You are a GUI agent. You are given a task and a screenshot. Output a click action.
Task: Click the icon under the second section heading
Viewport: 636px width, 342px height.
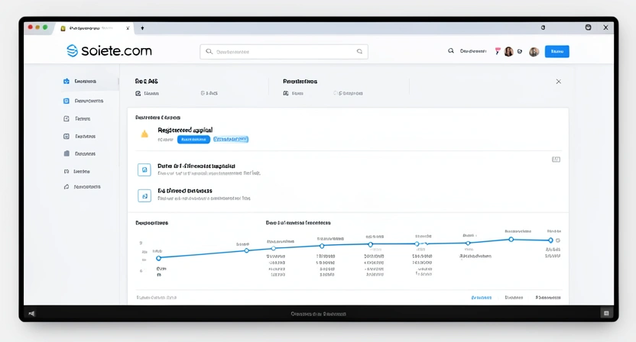point(286,93)
